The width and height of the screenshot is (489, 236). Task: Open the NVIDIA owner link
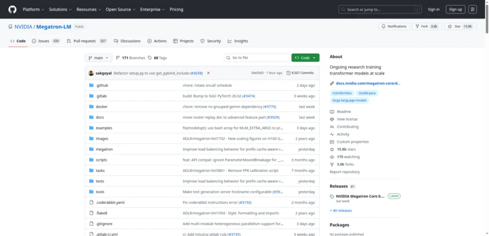pos(23,27)
